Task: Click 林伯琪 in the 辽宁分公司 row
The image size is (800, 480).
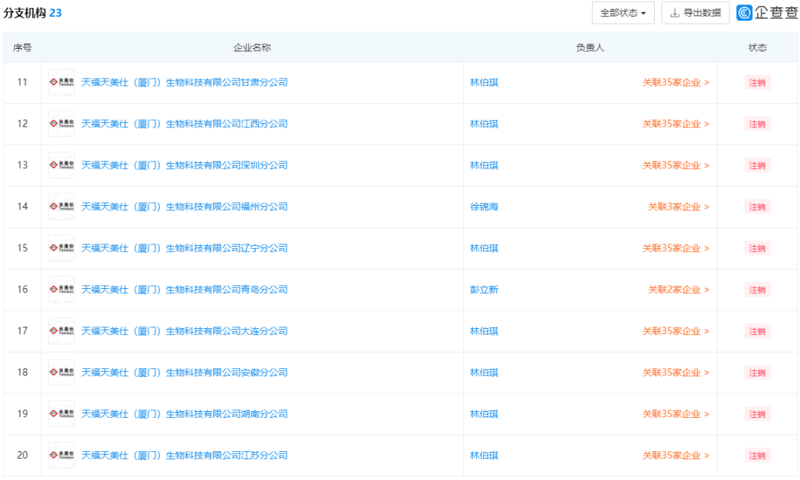Action: [x=484, y=248]
